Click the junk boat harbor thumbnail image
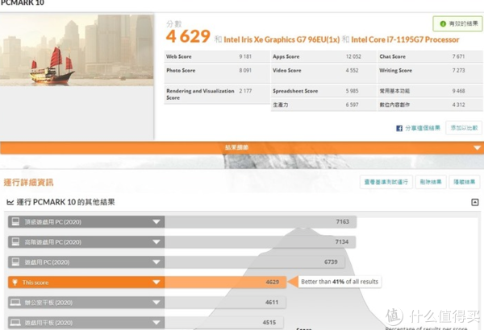Screen dimensions: 484x330 click(x=77, y=50)
